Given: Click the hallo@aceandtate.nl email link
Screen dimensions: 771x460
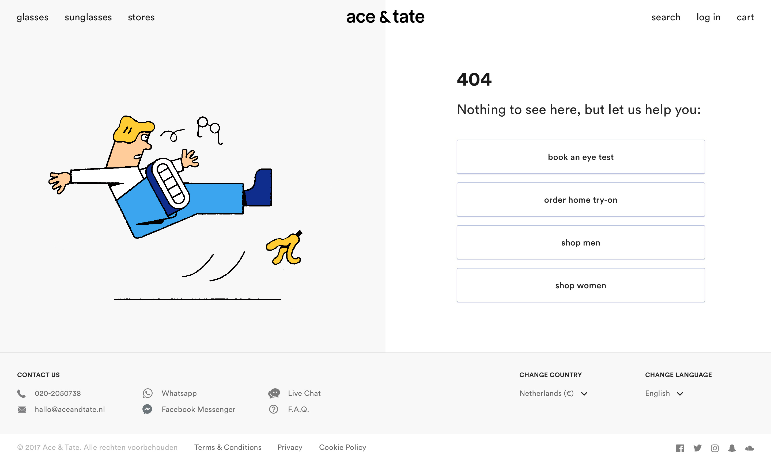Looking at the screenshot, I should coord(70,409).
